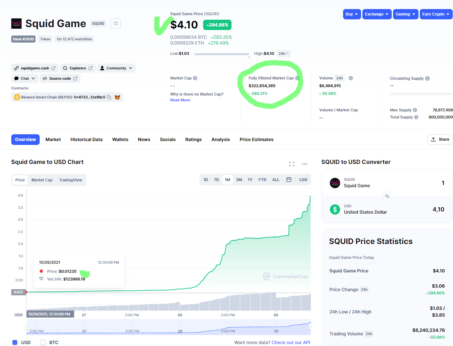
Task: Open the Analysis tab
Action: 221,139
